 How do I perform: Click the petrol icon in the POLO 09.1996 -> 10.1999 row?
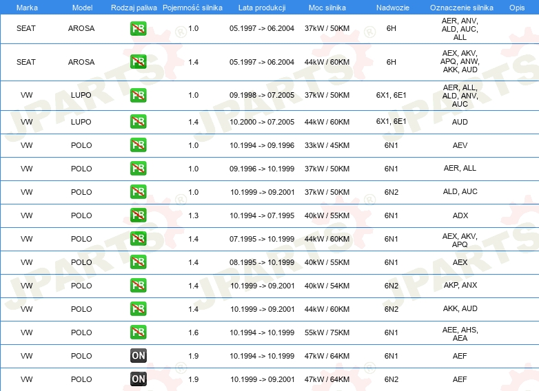(x=138, y=168)
